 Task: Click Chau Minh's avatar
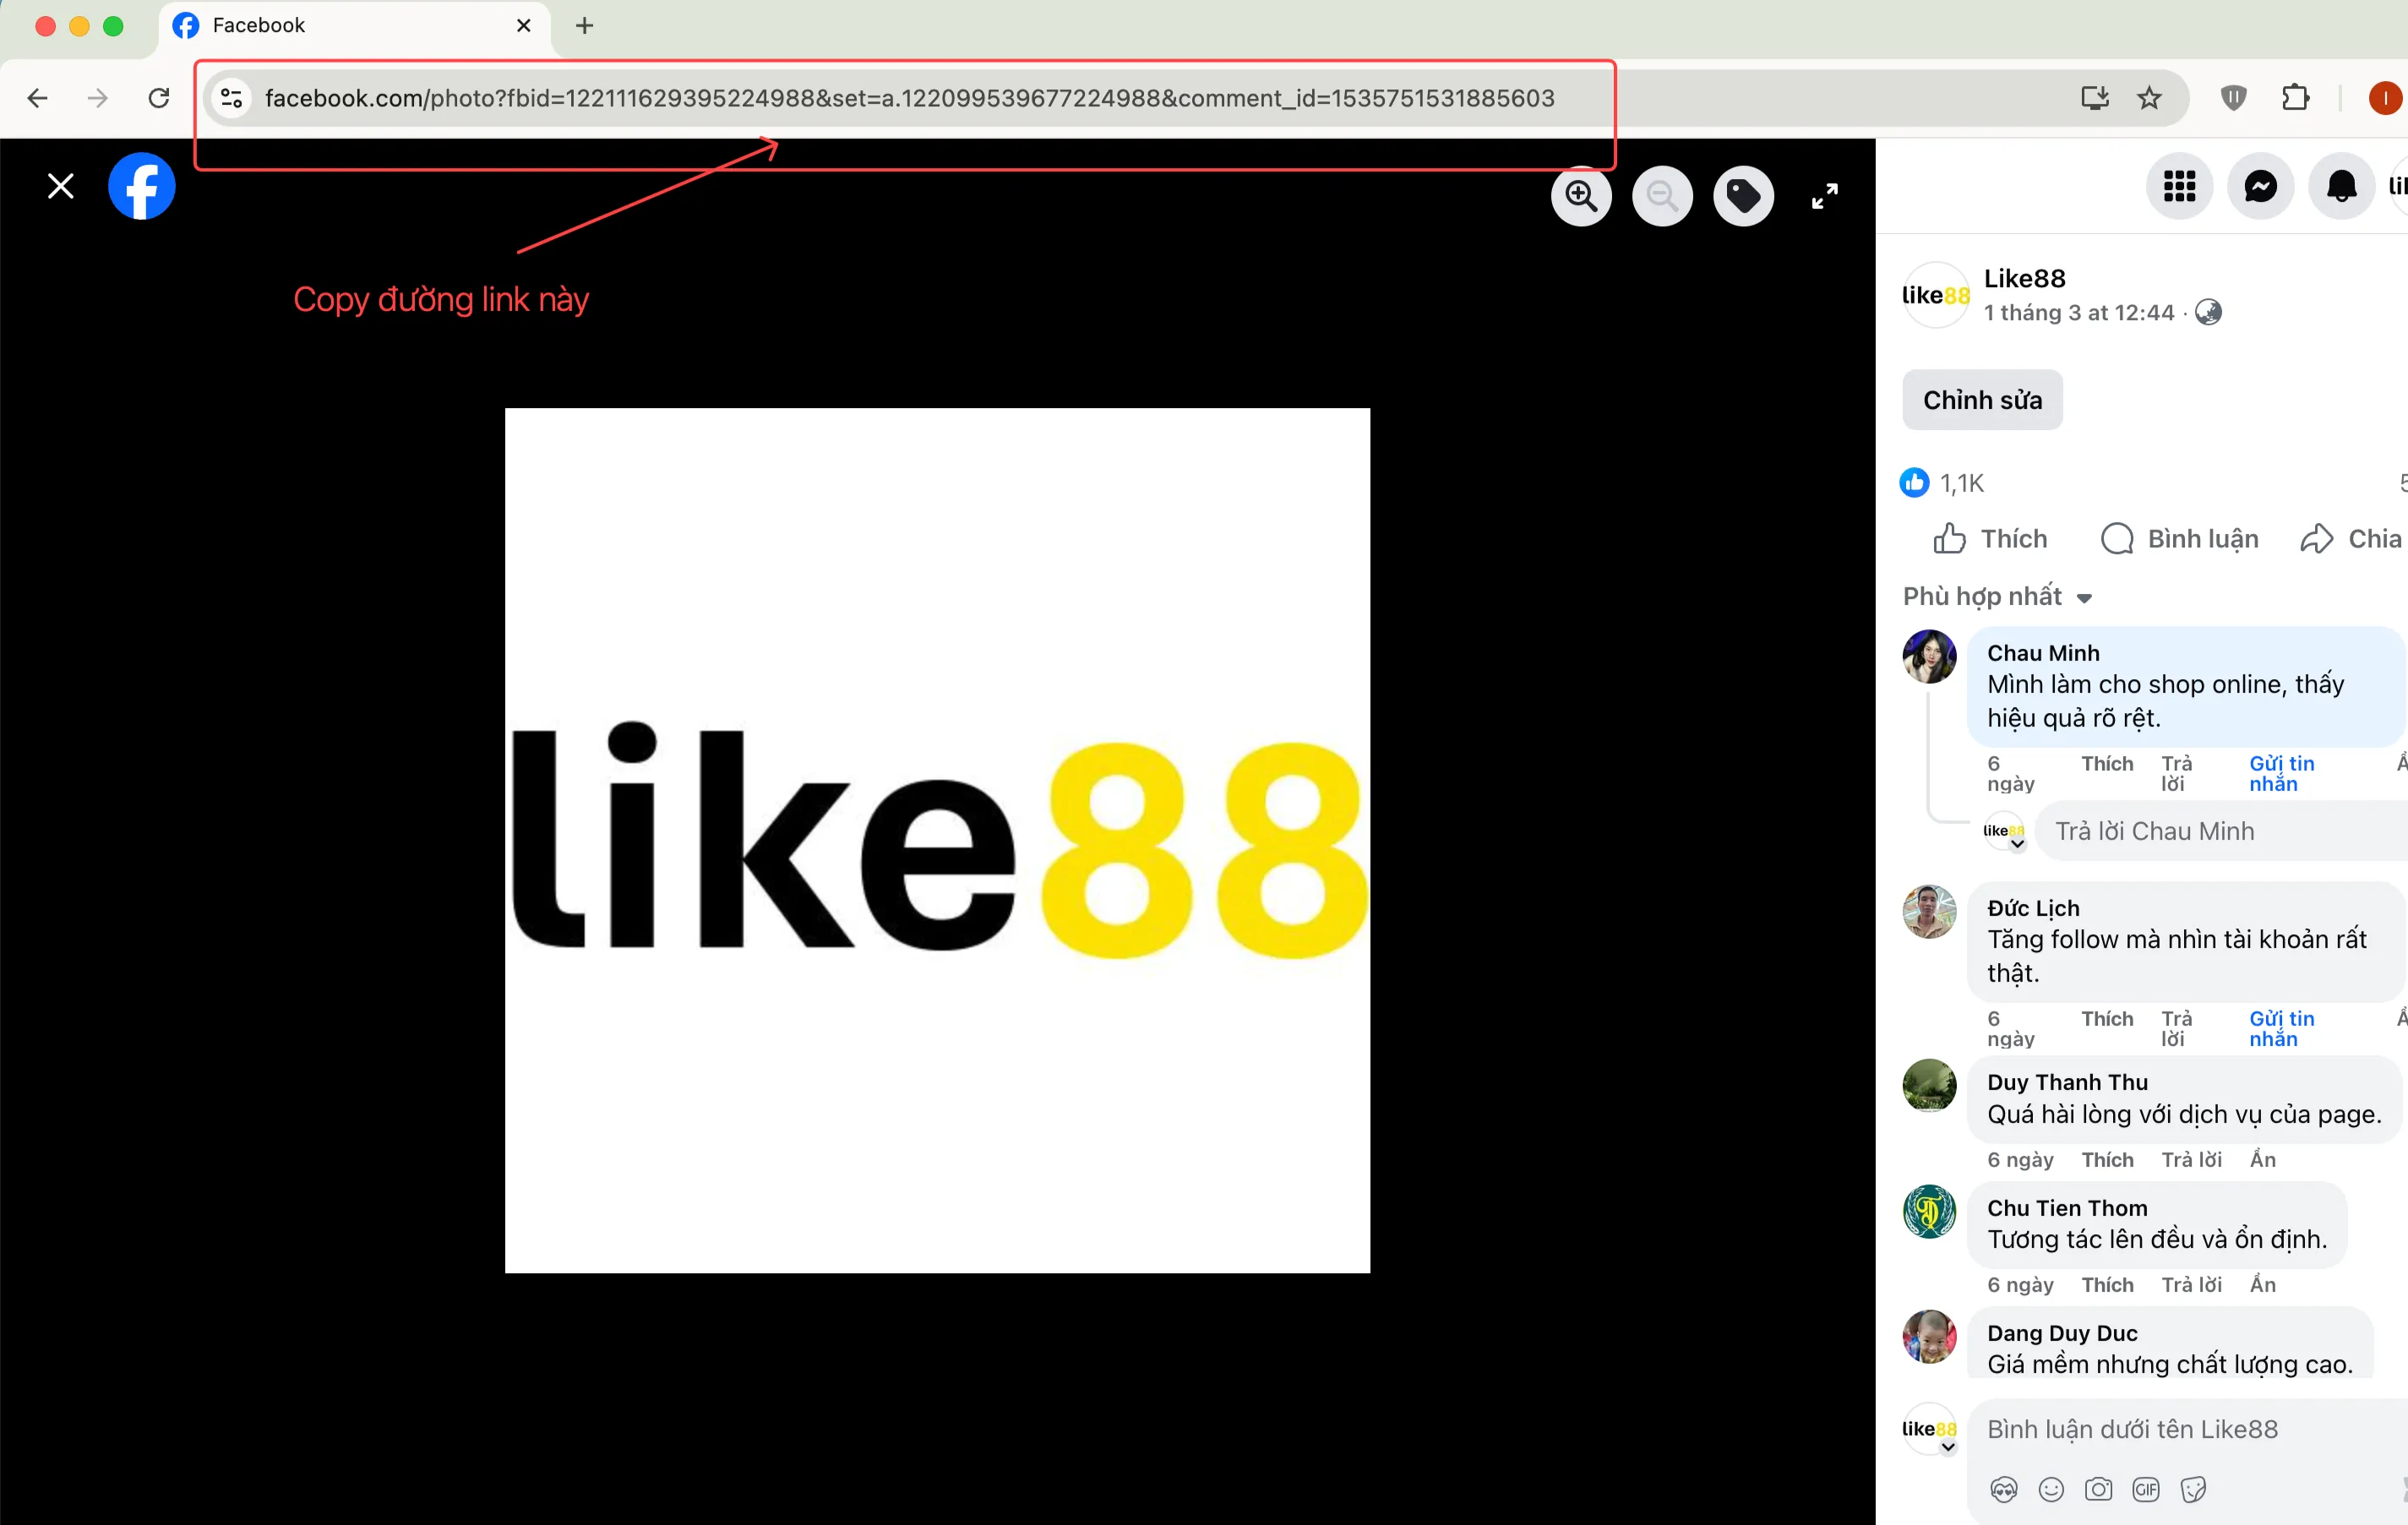1929,657
